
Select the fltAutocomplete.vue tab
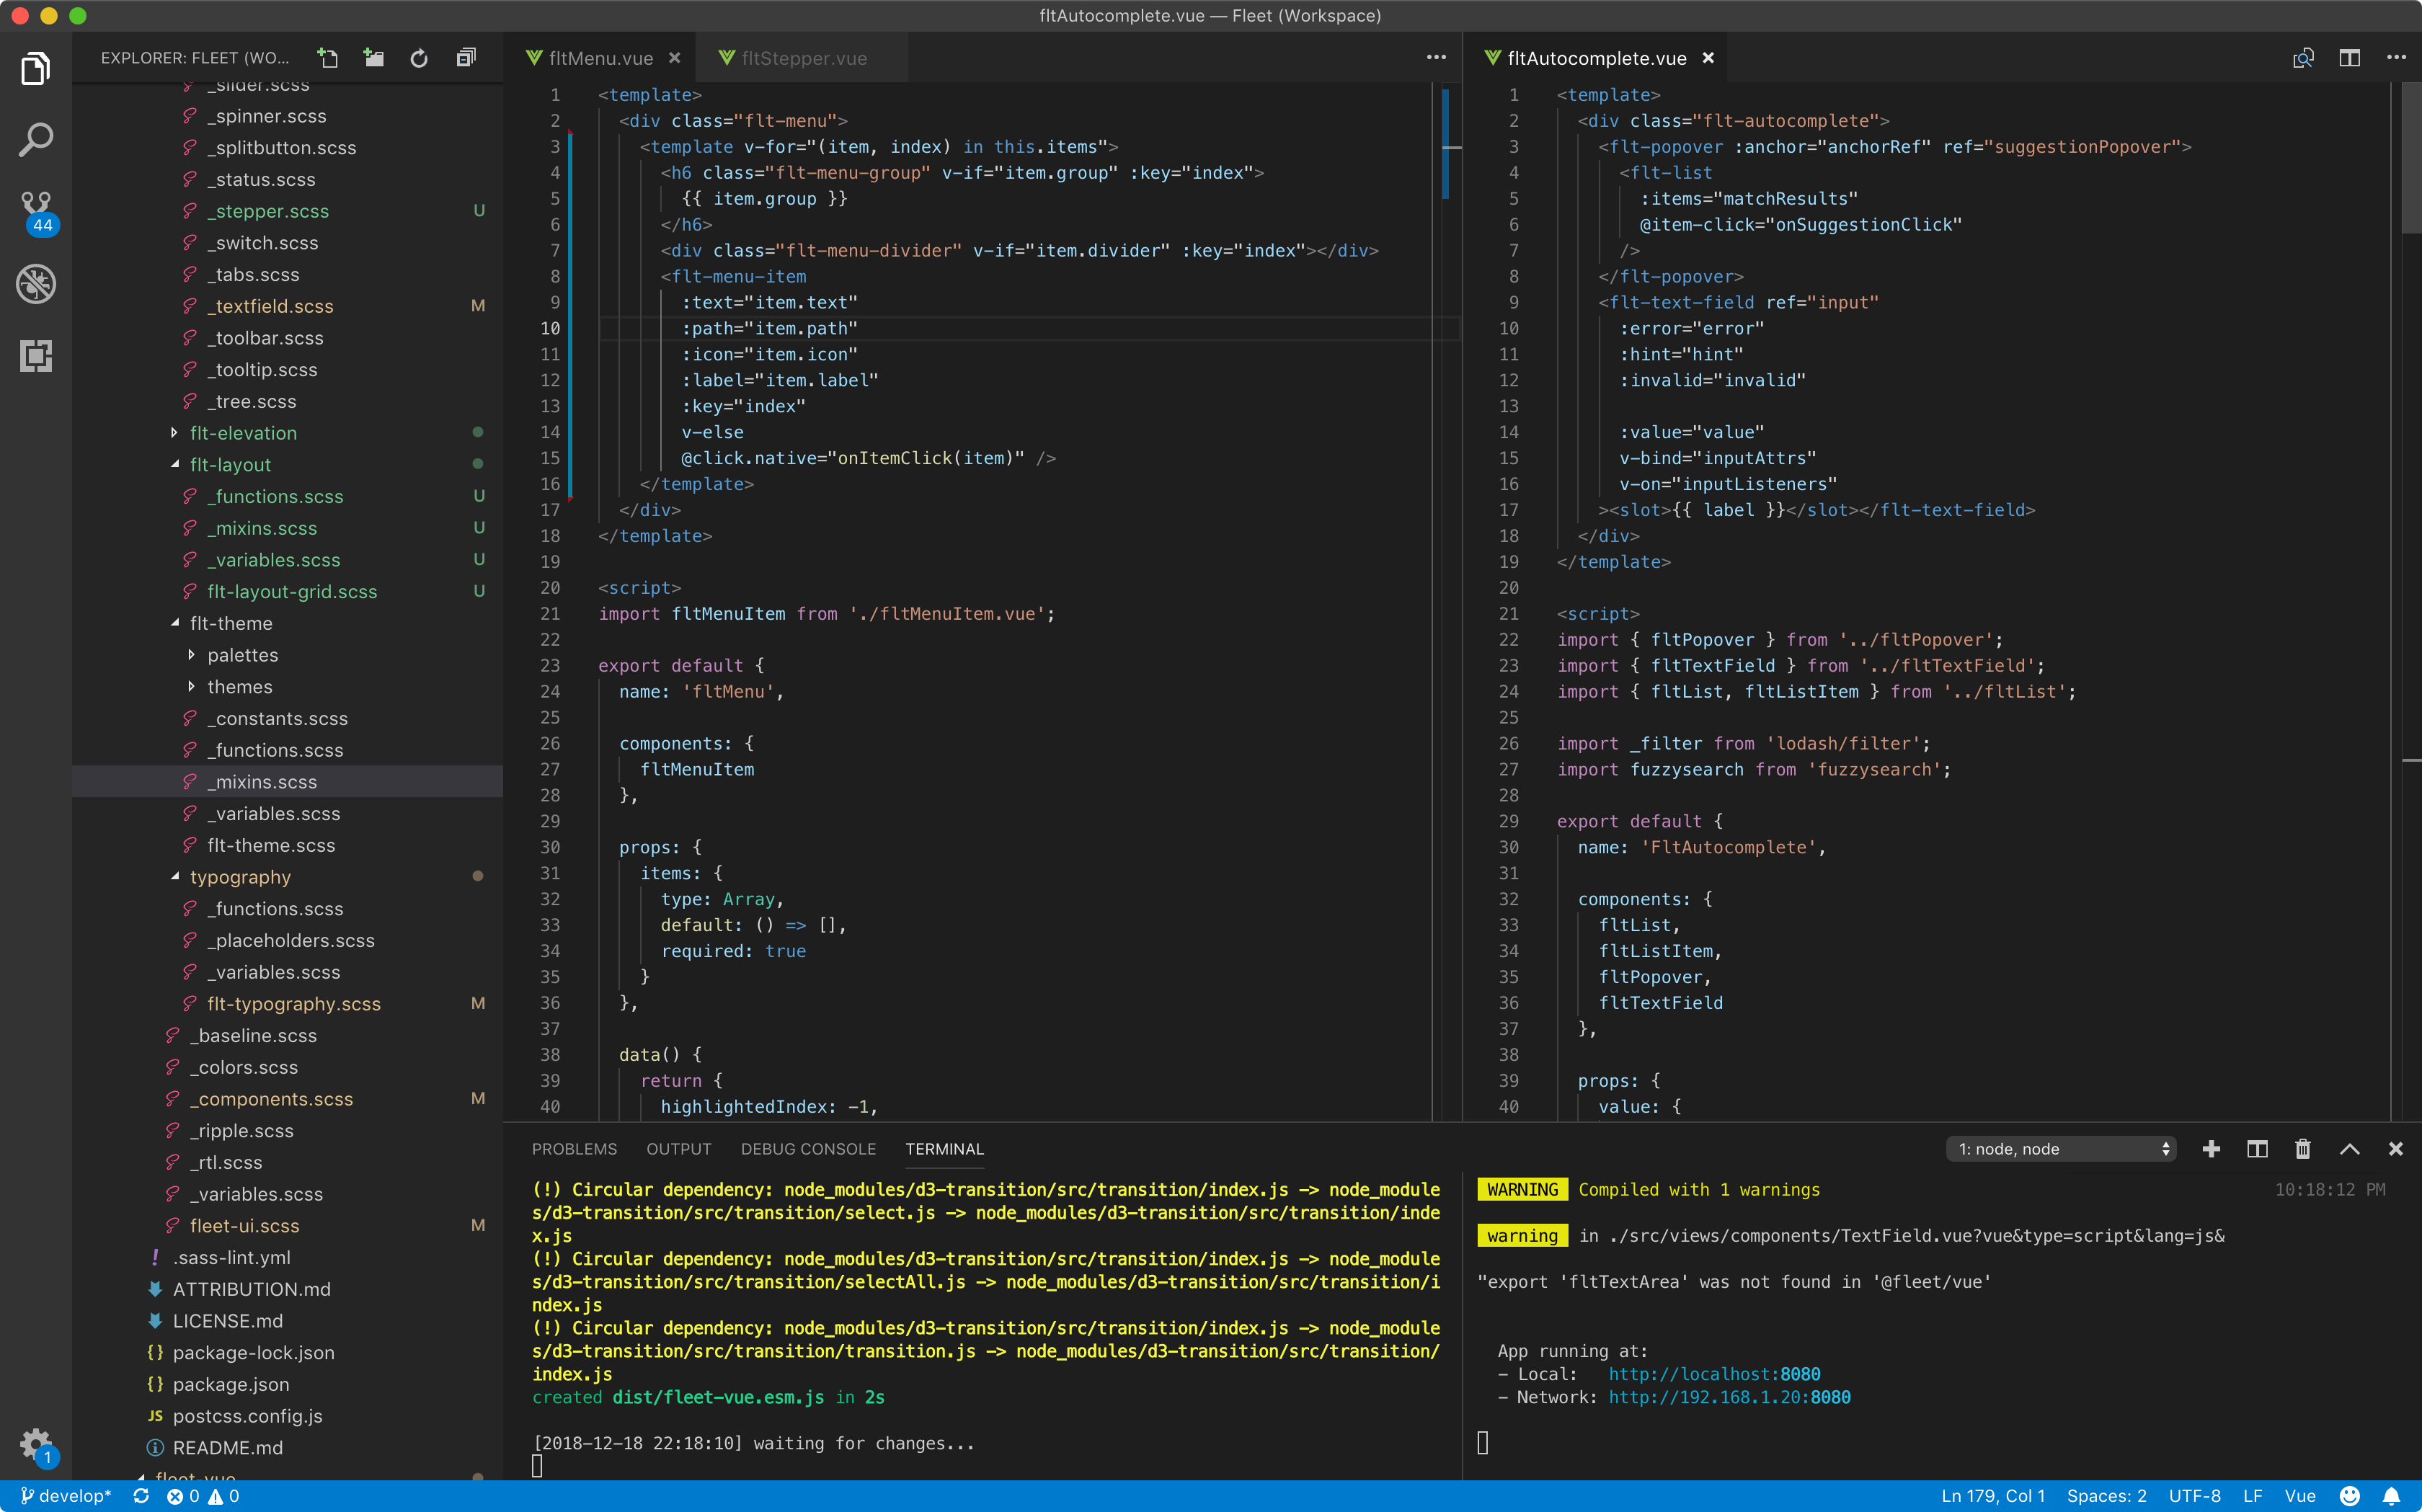(1597, 58)
